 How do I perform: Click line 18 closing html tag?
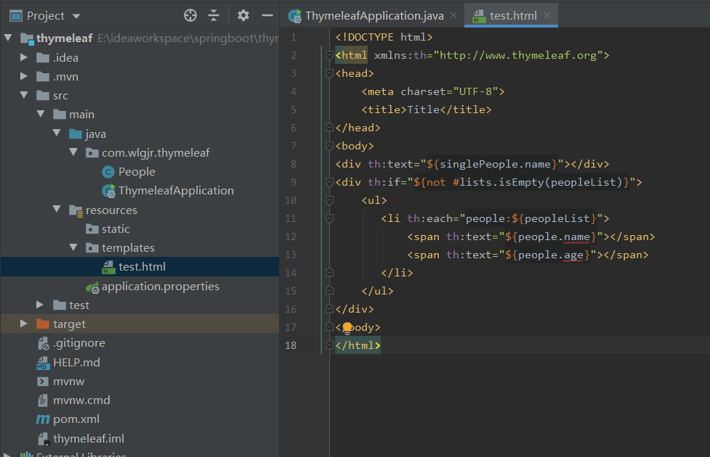pyautogui.click(x=358, y=346)
